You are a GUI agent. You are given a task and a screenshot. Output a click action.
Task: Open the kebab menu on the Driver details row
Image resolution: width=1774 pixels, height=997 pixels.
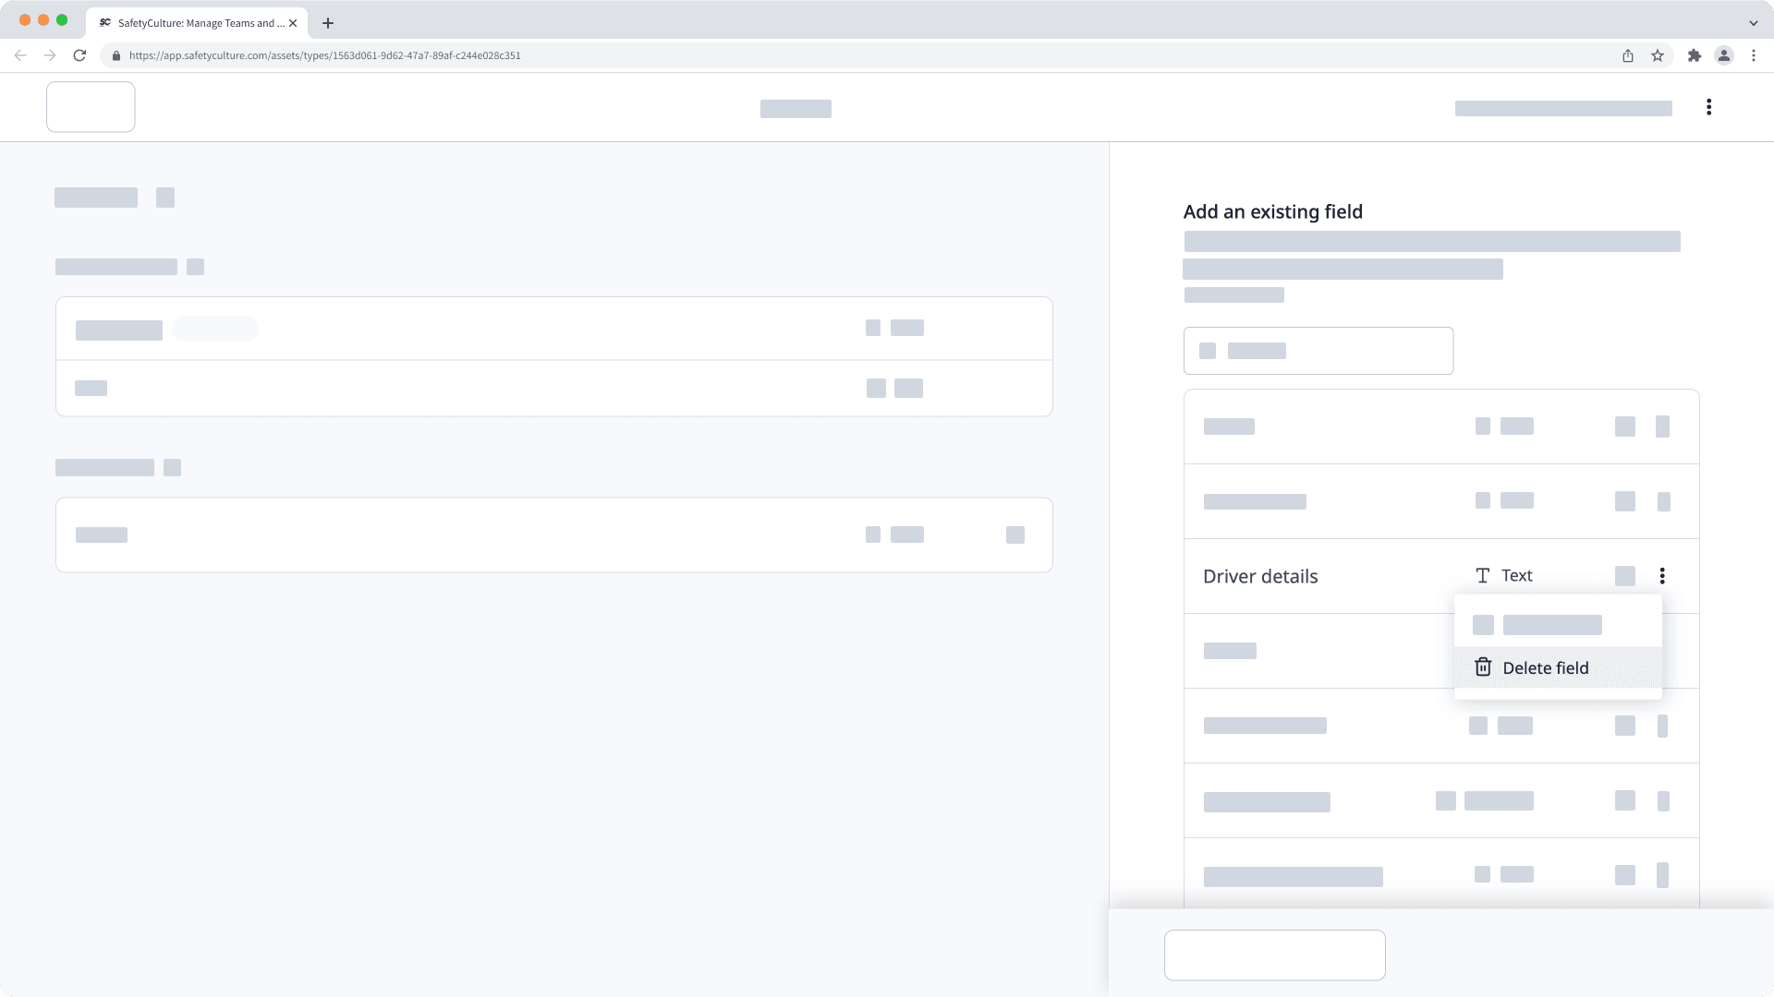click(x=1662, y=575)
